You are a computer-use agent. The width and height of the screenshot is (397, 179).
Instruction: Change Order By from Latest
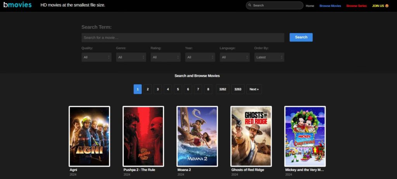[x=269, y=57]
